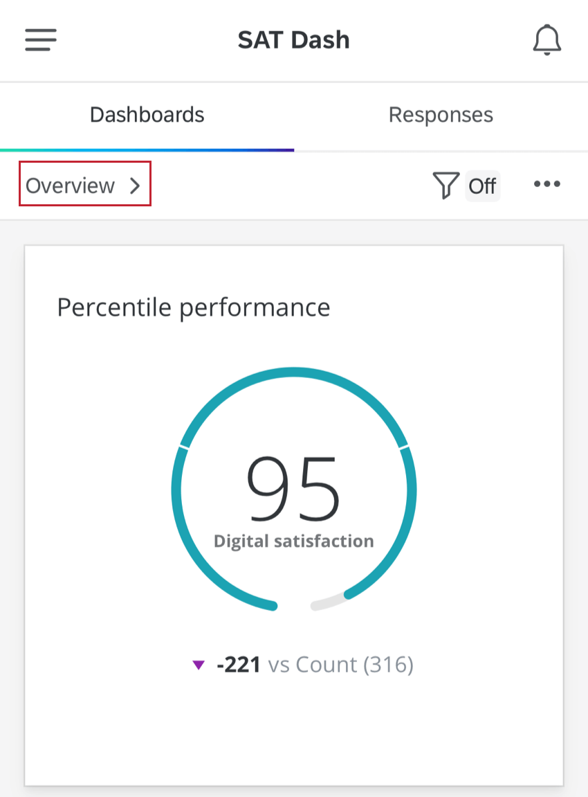The width and height of the screenshot is (588, 797).
Task: Open notifications via bell icon
Action: click(x=547, y=39)
